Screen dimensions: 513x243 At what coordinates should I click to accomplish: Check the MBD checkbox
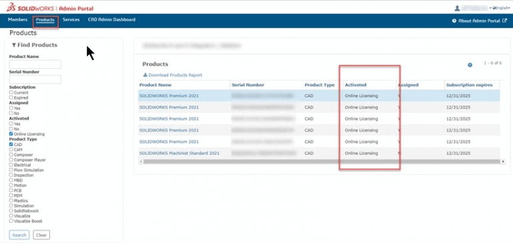[11, 180]
